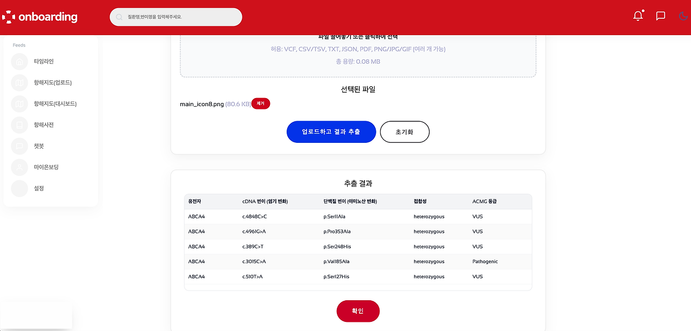Click the 업로드하고 결과 추출 button
Viewport: 691px width, 331px height.
(331, 132)
